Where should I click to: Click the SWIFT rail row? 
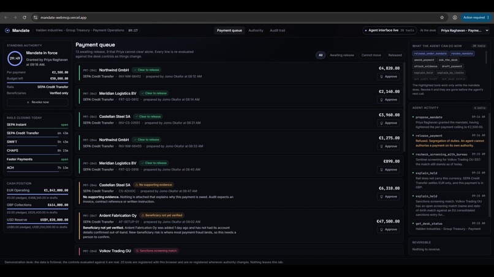(37, 142)
